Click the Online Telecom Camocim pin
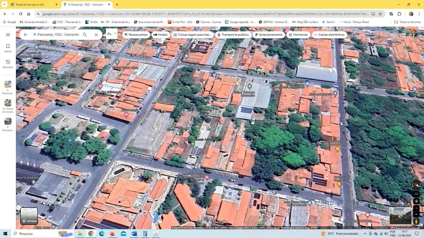 tap(249, 87)
